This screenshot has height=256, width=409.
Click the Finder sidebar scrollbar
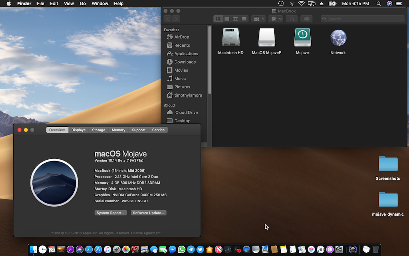[x=209, y=60]
